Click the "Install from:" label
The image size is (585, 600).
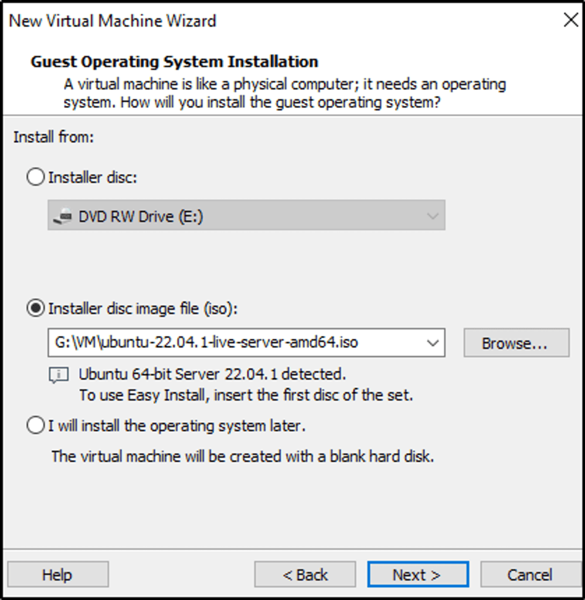pyautogui.click(x=53, y=137)
